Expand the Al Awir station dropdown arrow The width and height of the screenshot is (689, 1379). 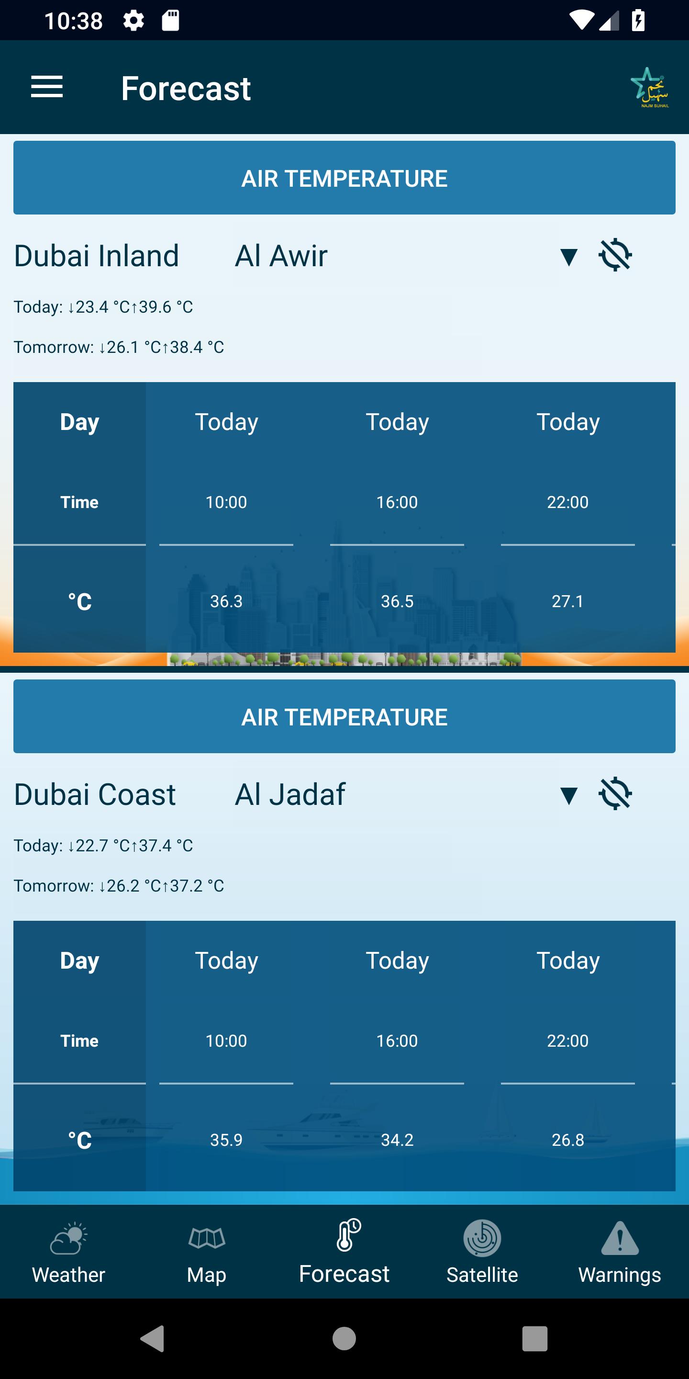tap(568, 257)
